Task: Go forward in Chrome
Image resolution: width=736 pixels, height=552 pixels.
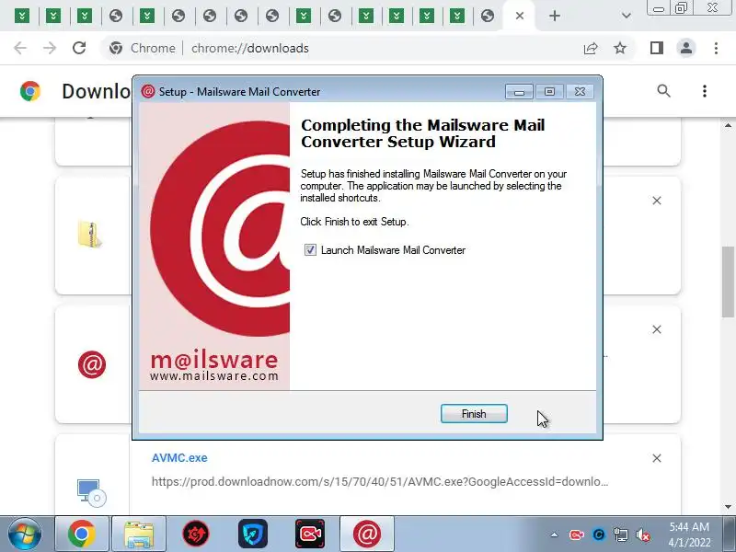Action: tap(50, 48)
